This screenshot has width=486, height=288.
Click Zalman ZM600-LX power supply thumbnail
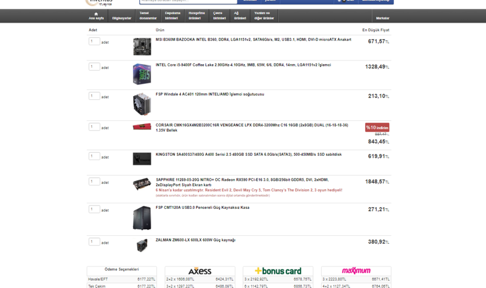(142, 245)
